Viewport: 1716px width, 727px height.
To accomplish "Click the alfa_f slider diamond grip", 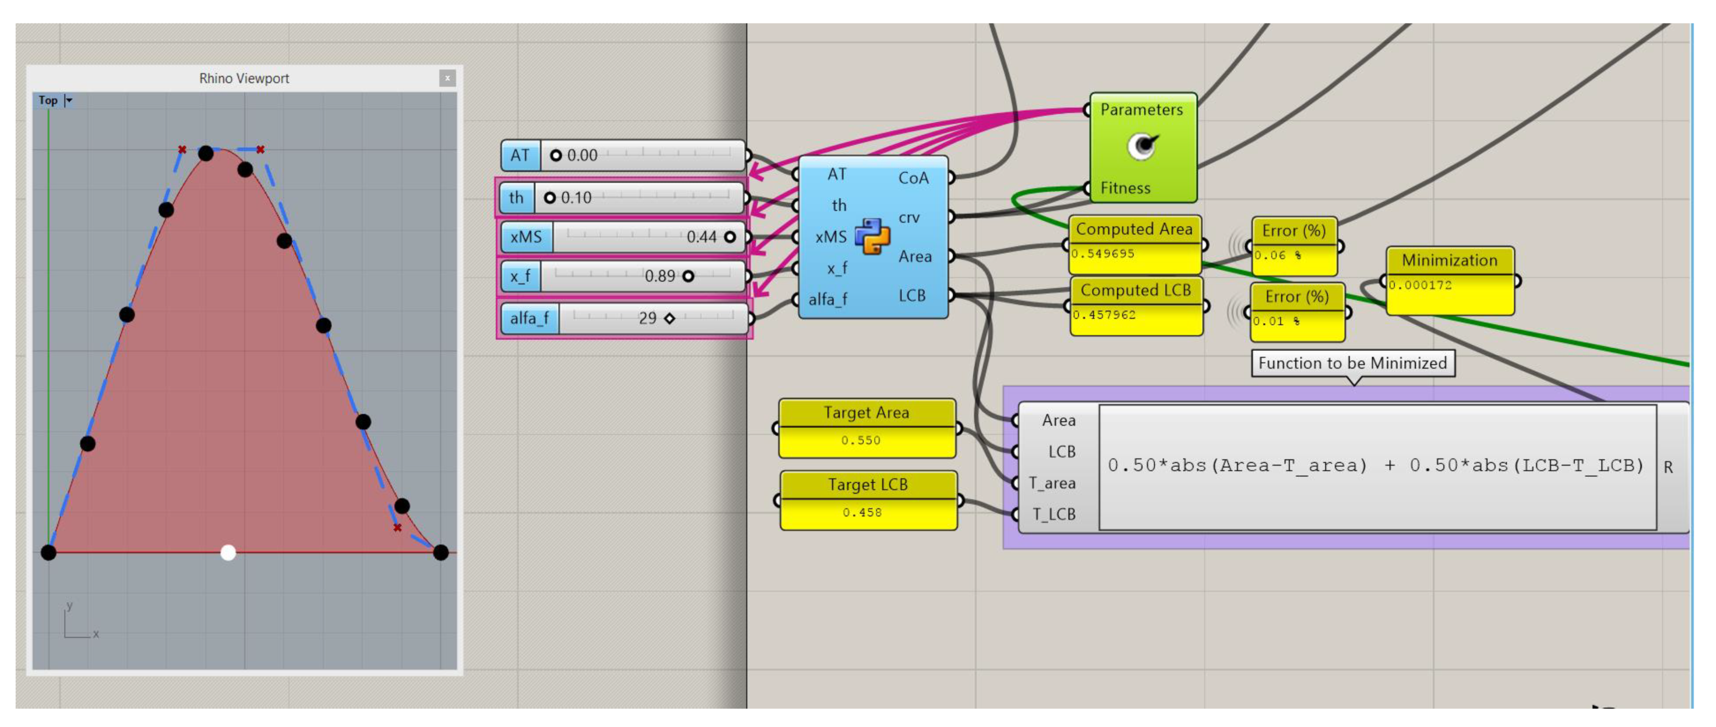I will pos(670,318).
